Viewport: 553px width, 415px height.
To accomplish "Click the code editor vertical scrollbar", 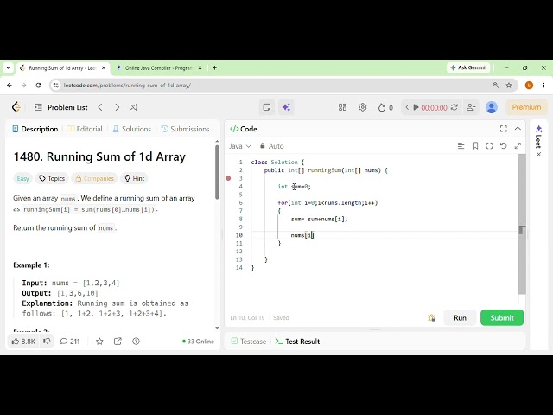I will click(x=522, y=225).
